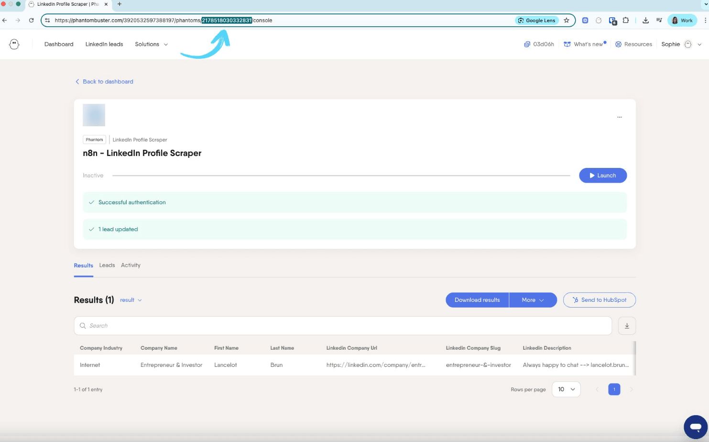This screenshot has width=709, height=442.
Task: Switch to the Leads tab
Action: [107, 265]
